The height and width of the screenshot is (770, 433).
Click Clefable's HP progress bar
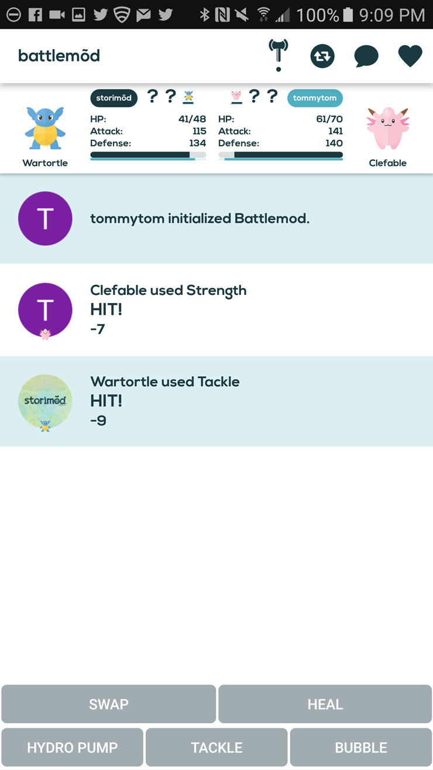(x=280, y=155)
